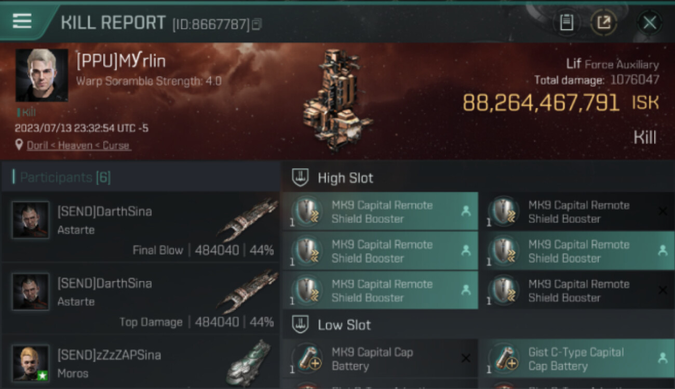Viewport: 675px width, 389px height.
Task: Click the clipboard icon in the header
Action: tap(566, 22)
